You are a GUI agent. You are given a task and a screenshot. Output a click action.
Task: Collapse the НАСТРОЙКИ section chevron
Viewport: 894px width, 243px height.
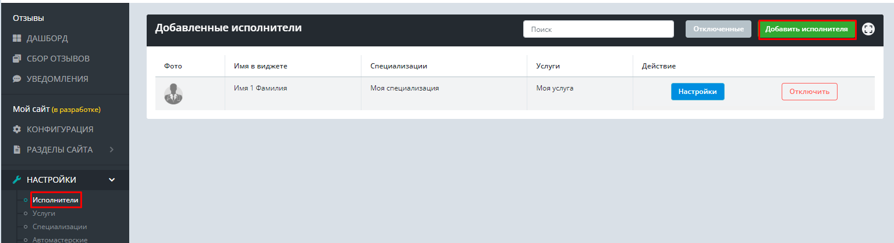click(112, 180)
